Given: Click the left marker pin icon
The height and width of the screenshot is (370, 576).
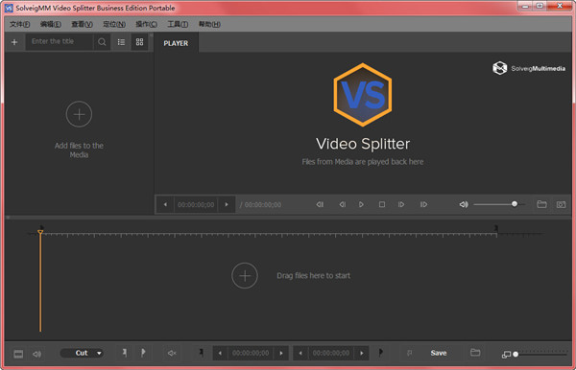Looking at the screenshot, I should point(201,353).
